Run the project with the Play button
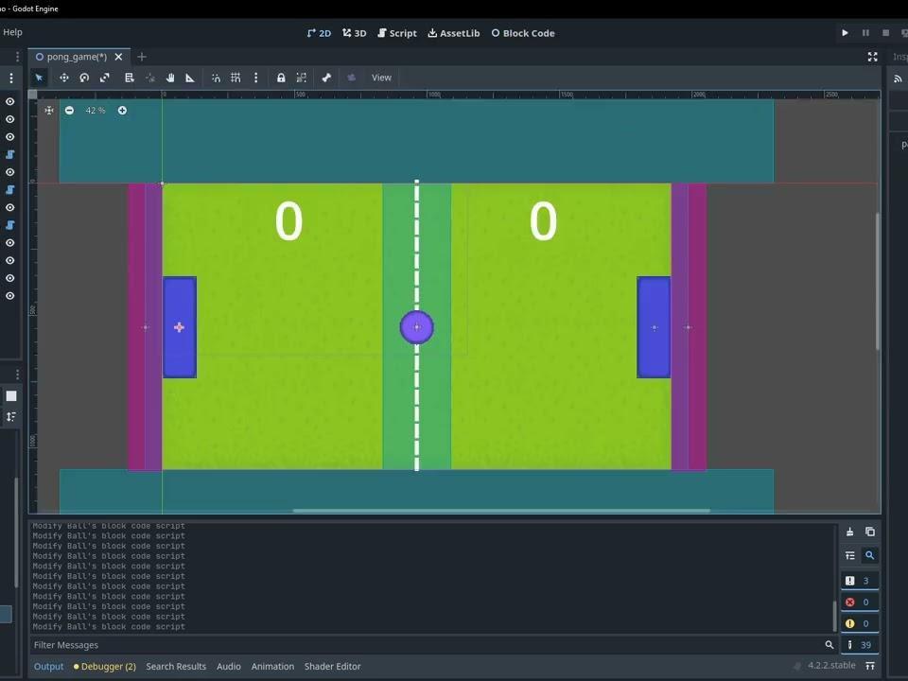Screen dimensions: 908x681 (845, 33)
